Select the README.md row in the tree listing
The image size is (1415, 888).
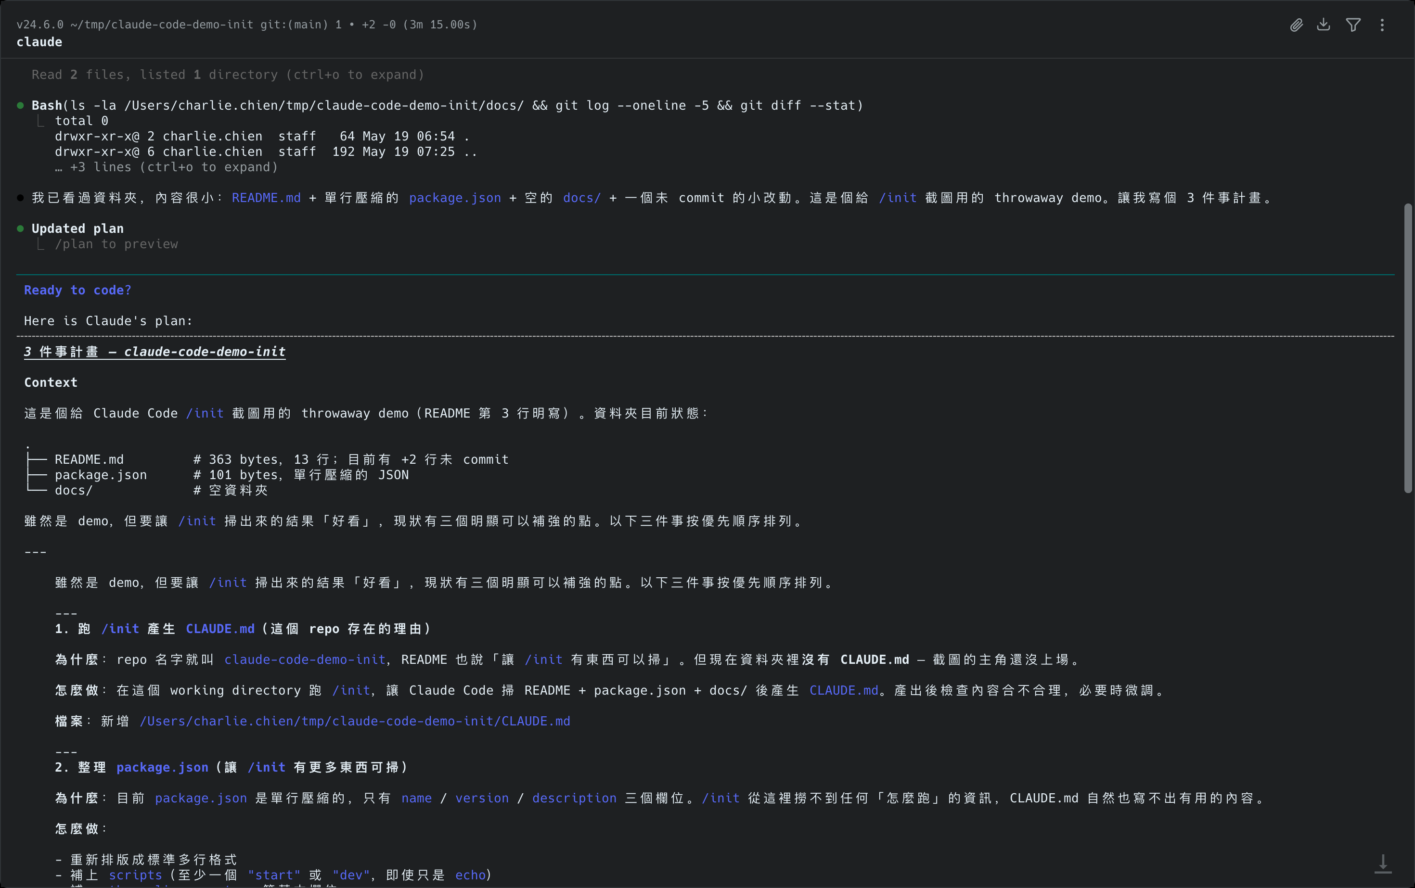[268, 460]
